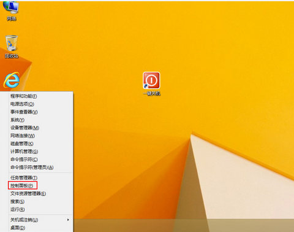Open 事件查看器(V) menu entry

click(40, 112)
